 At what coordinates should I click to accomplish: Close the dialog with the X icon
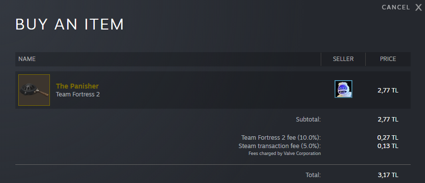[419, 7]
